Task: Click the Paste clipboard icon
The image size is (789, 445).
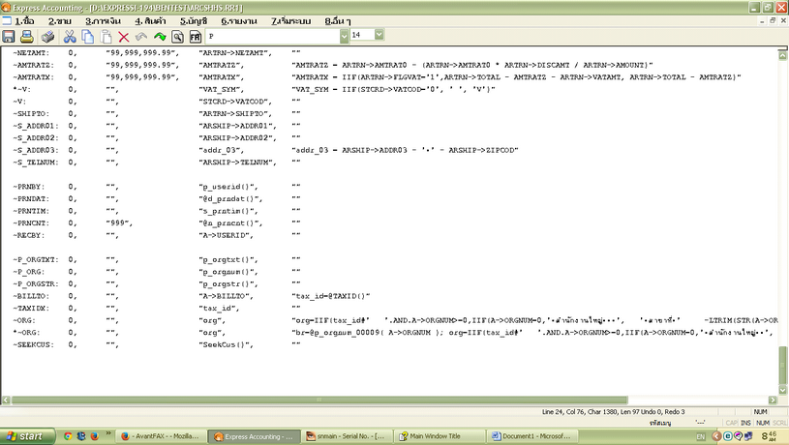Action: [x=106, y=36]
